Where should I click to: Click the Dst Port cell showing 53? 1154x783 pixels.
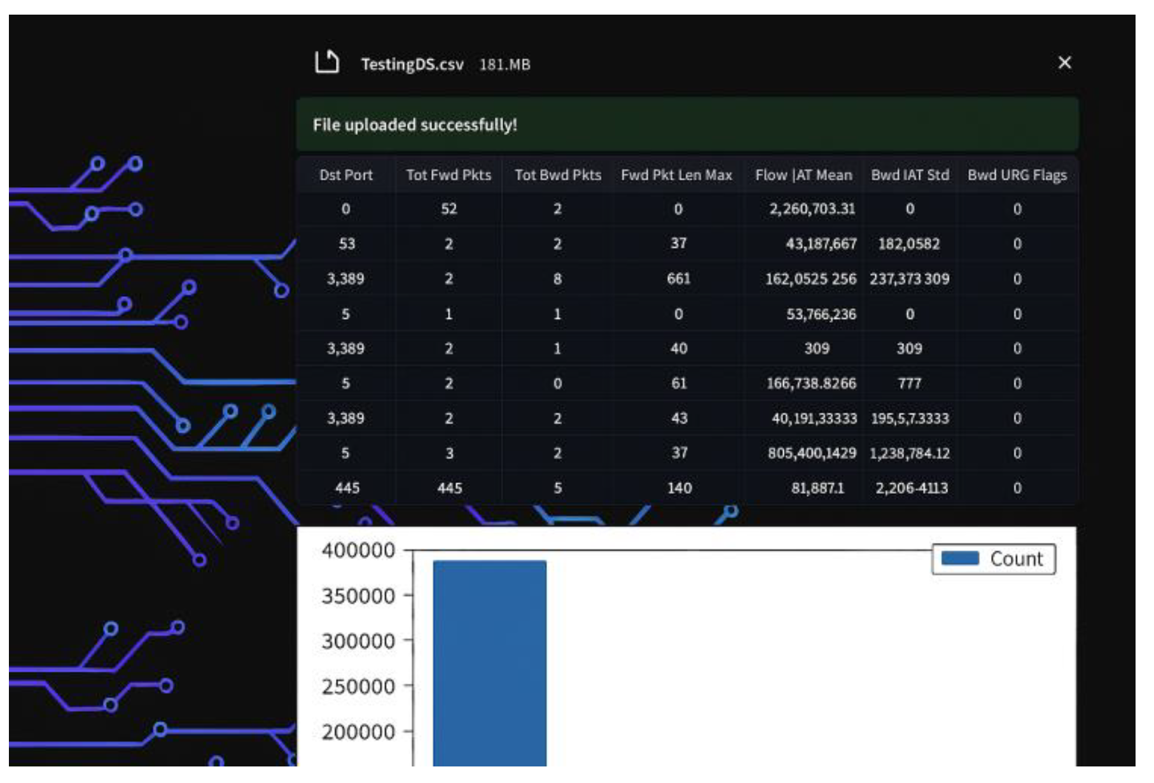[x=346, y=244]
